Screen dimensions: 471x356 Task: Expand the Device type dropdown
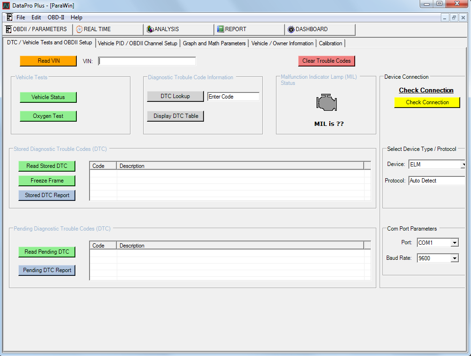(463, 165)
